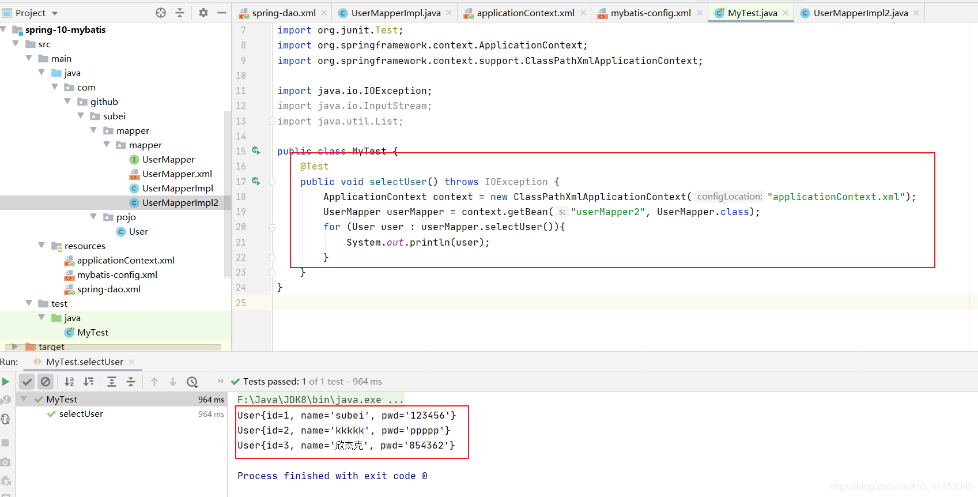Close the MyTest.selectUser run tab
The height and width of the screenshot is (497, 978).
(x=131, y=362)
